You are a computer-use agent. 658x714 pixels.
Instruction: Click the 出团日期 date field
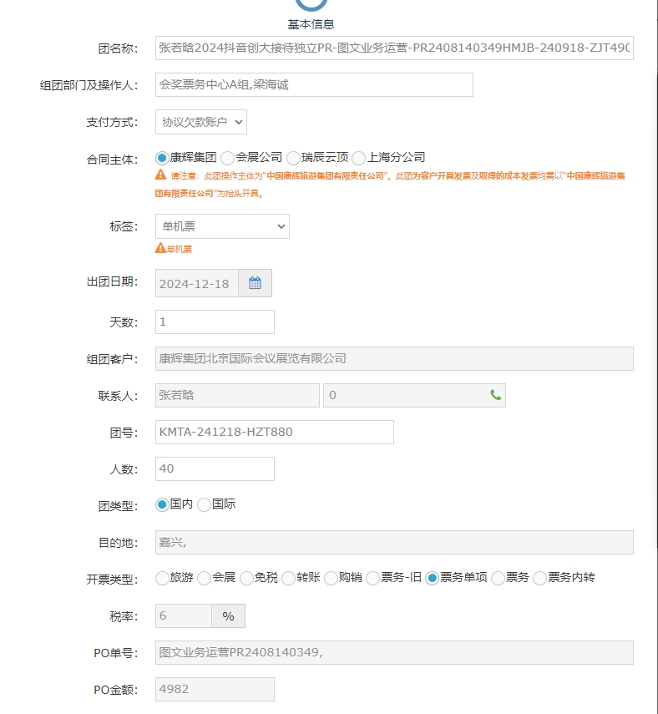197,283
